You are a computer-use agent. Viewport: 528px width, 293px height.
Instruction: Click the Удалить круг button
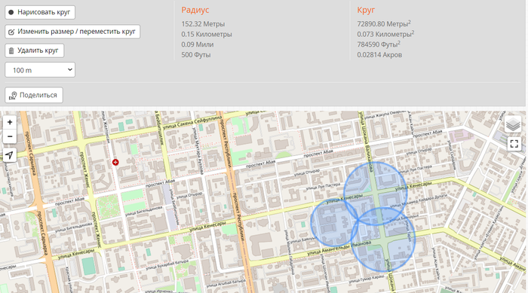pos(35,50)
